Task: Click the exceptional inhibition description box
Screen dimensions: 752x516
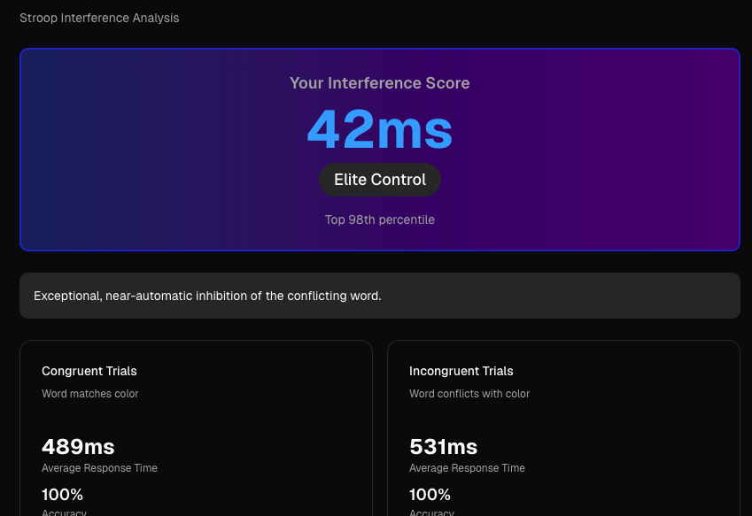Action: click(379, 296)
